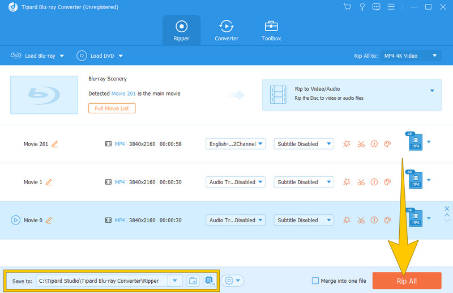Open the Toolbox tab
453x293 pixels.
point(271,31)
